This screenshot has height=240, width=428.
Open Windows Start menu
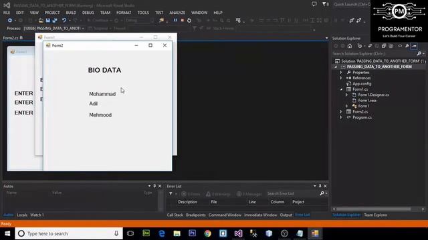point(7,233)
